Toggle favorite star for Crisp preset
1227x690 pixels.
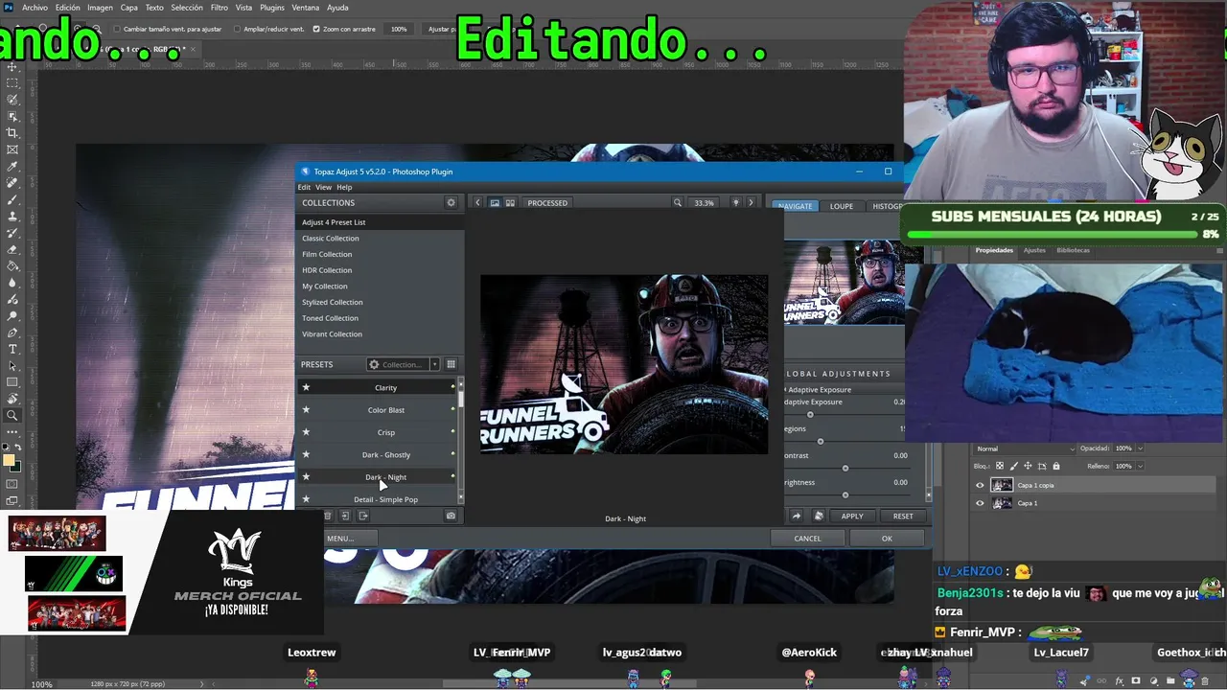(306, 432)
